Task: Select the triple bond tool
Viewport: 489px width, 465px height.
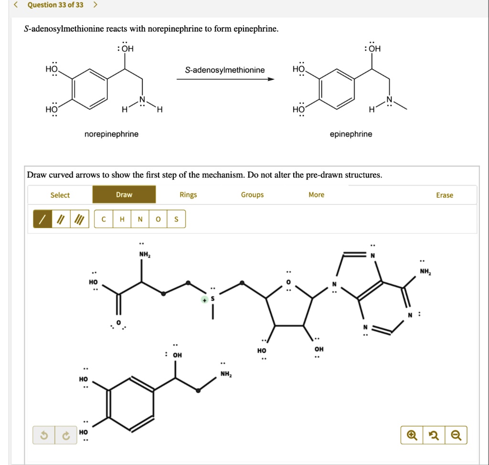Action: coord(80,219)
